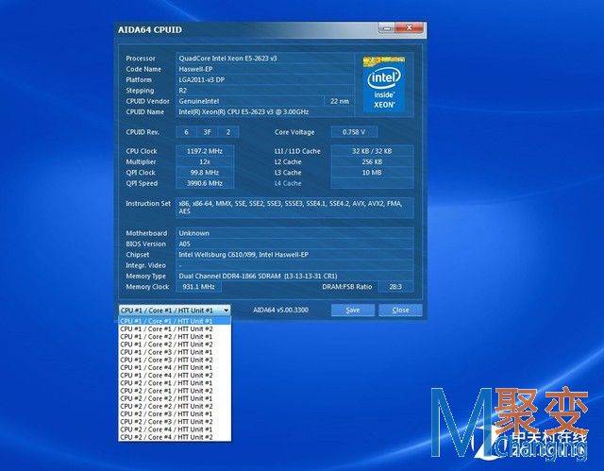Click the Code Name value Haswell-EP

(x=265, y=69)
